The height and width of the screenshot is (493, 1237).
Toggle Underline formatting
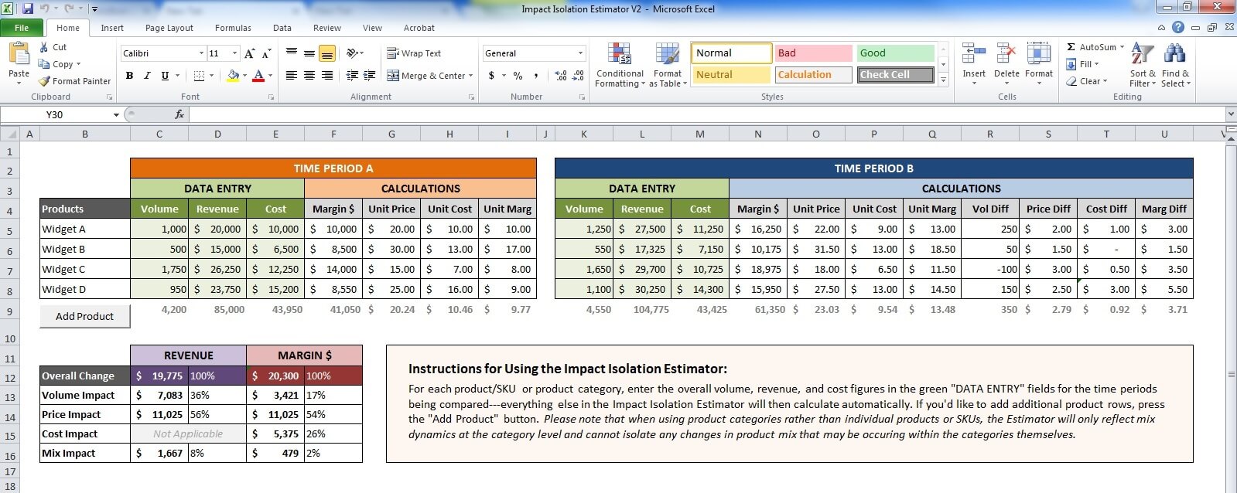(165, 76)
